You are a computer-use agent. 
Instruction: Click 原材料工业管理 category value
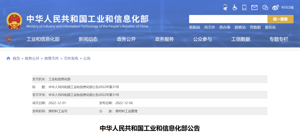126,111
